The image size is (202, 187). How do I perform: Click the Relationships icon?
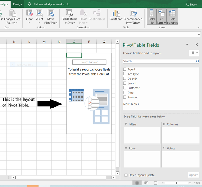(x=97, y=13)
